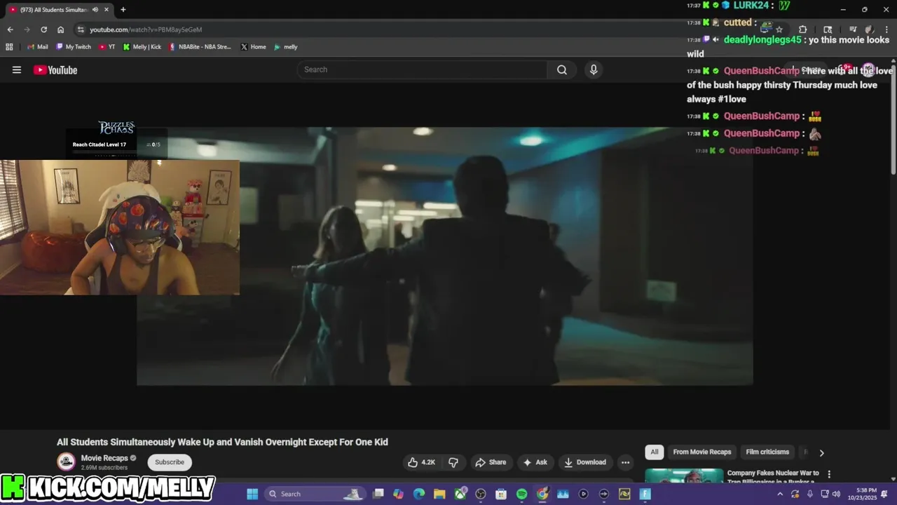Start voice search with the microphone icon
The image size is (897, 505).
(x=594, y=69)
